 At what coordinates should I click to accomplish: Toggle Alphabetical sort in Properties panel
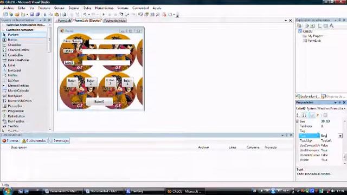coord(305,115)
